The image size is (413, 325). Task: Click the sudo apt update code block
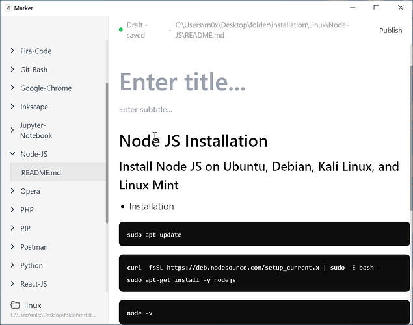(x=265, y=234)
